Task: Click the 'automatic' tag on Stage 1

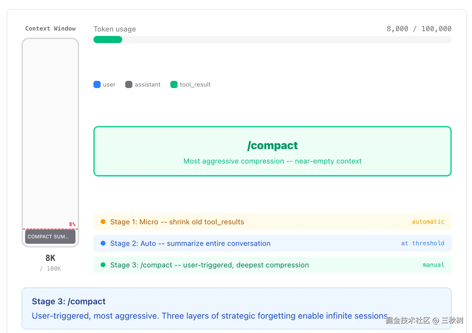Action: (428, 222)
